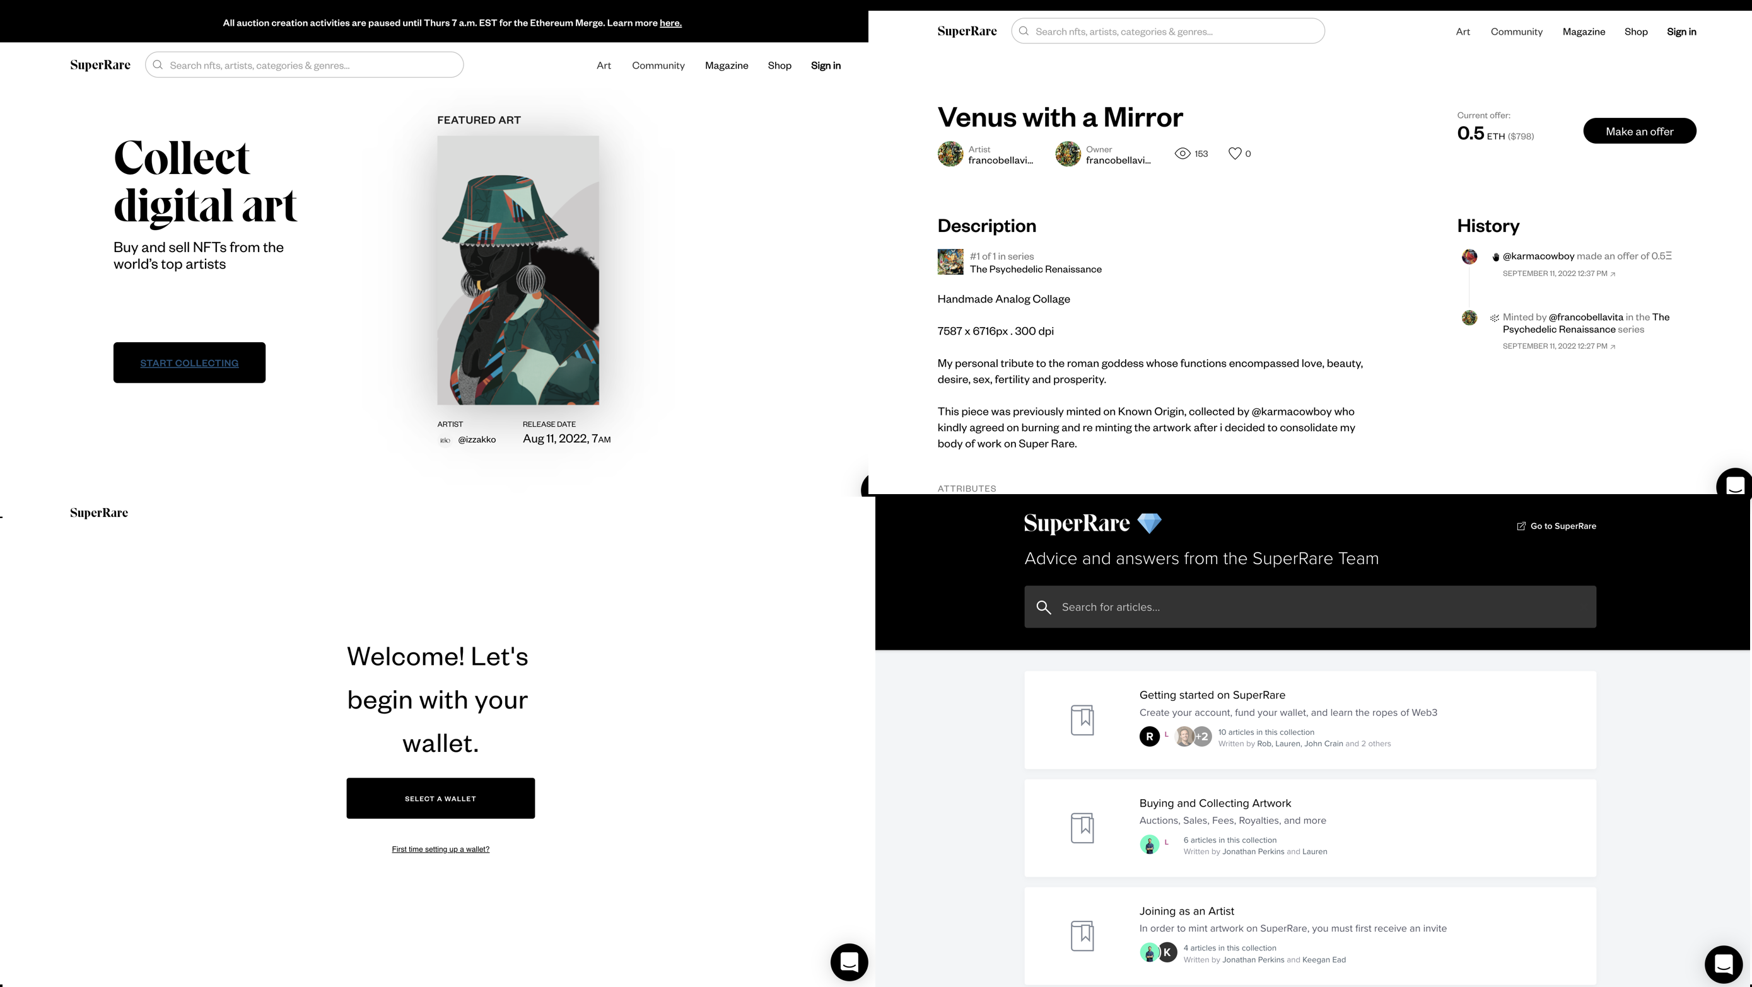Click the here link in the Ethereum Merge banner

tap(670, 23)
